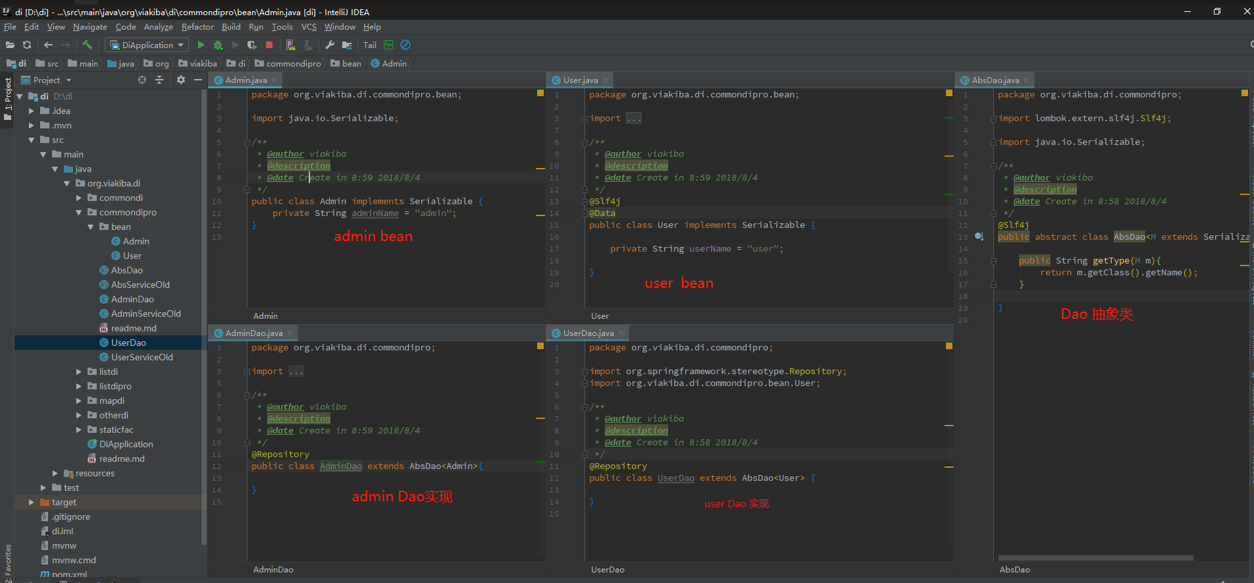Hide the Project panel with minus icon
1254x583 pixels.
[x=197, y=80]
